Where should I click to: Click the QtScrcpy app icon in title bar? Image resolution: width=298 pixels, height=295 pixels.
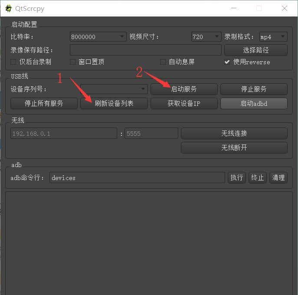point(8,9)
